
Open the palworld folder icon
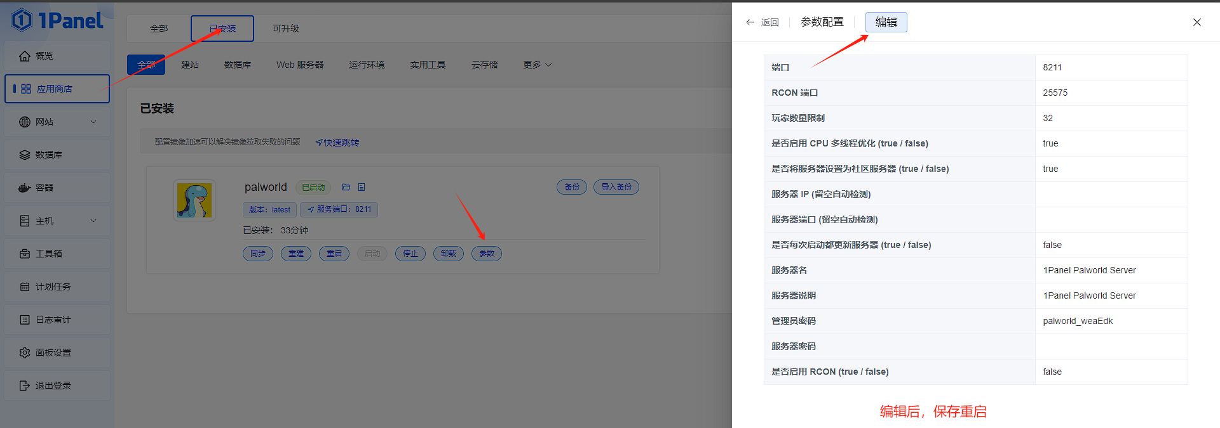click(346, 187)
